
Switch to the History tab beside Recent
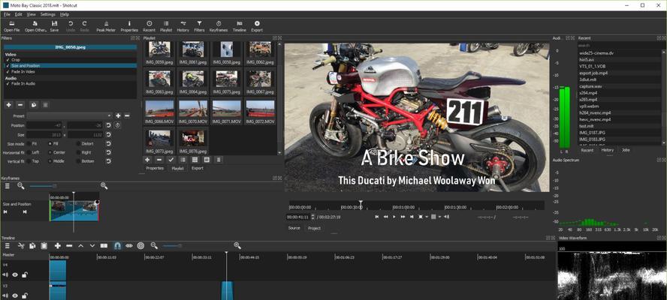pyautogui.click(x=608, y=150)
